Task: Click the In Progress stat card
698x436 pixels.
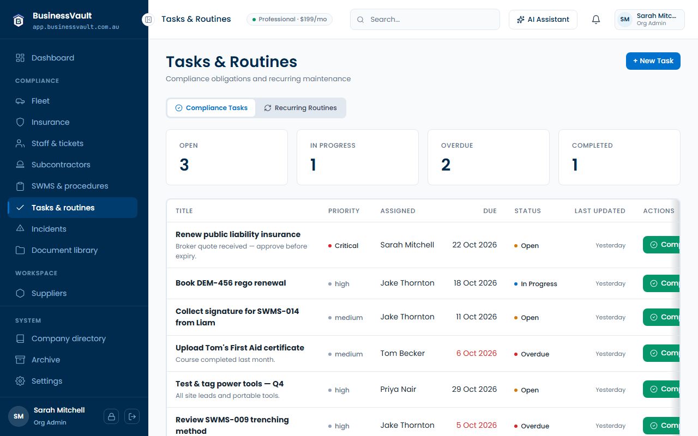Action: (x=358, y=157)
